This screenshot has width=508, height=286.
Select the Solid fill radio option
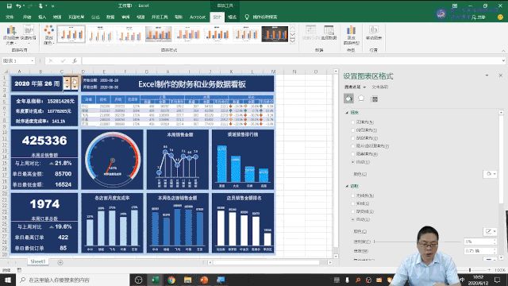click(353, 130)
